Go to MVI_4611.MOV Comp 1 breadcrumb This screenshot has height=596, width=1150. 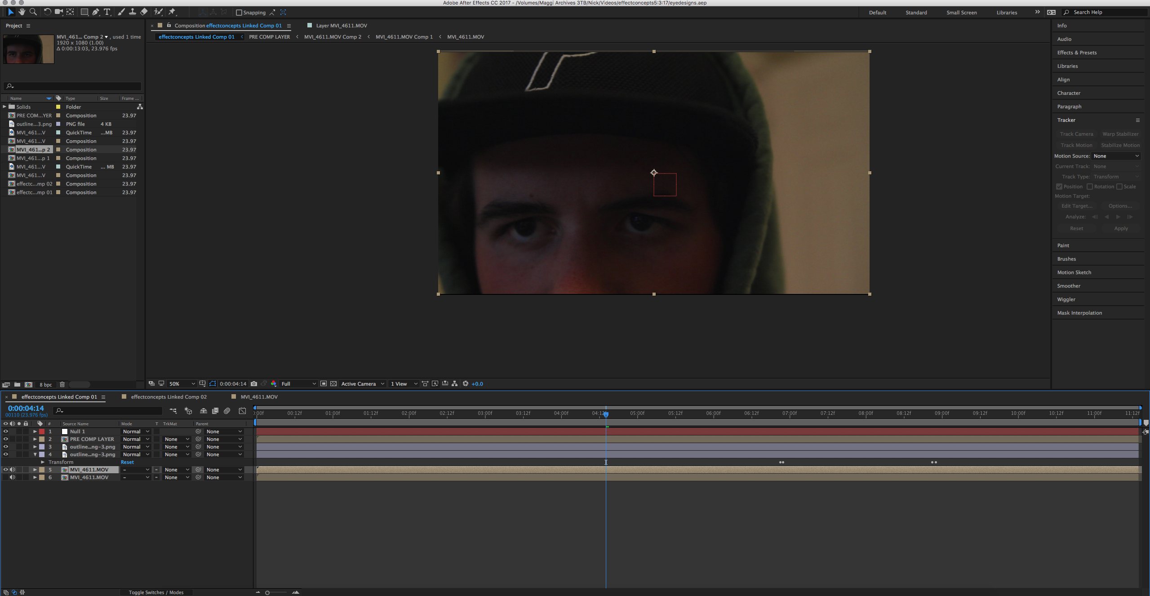404,37
